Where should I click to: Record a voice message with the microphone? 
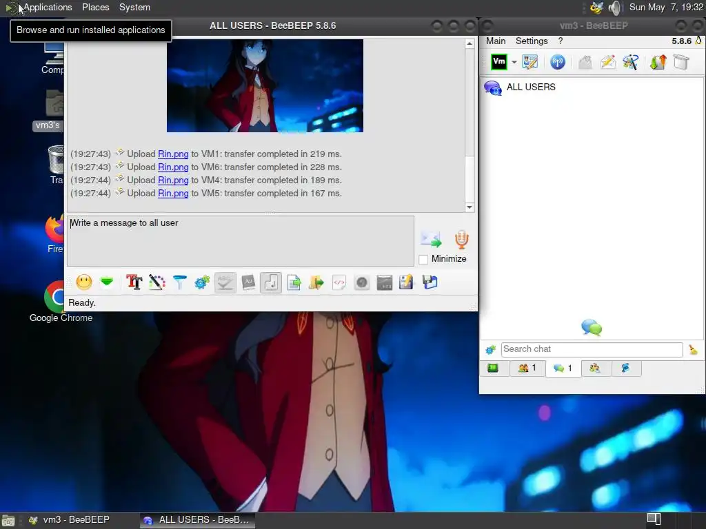tap(461, 239)
